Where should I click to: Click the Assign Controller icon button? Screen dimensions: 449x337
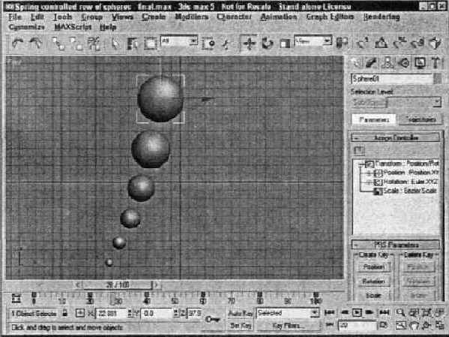pos(358,150)
